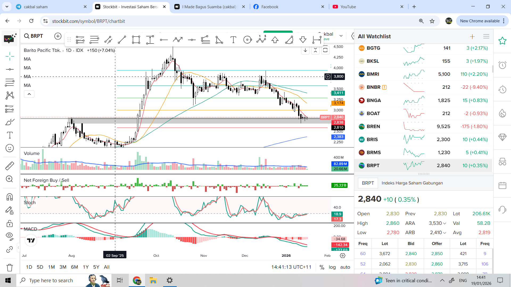Viewport: 511px width, 287px height.
Task: Click the trash remove drawings icon
Action: (x=10, y=267)
